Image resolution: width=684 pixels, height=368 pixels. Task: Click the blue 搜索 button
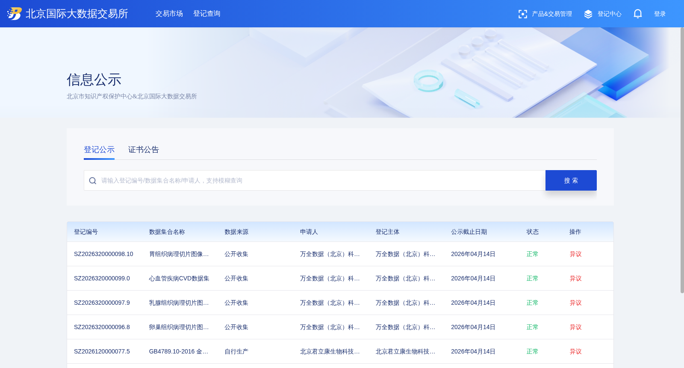coord(571,180)
